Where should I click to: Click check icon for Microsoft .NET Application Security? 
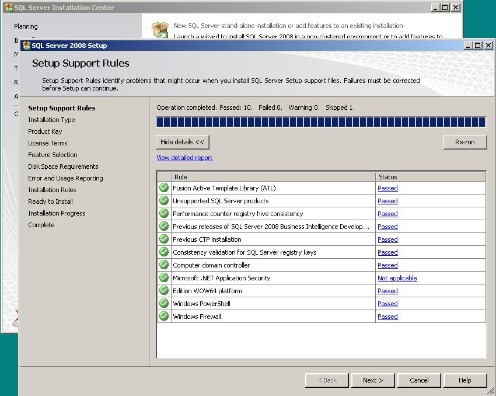click(x=164, y=277)
